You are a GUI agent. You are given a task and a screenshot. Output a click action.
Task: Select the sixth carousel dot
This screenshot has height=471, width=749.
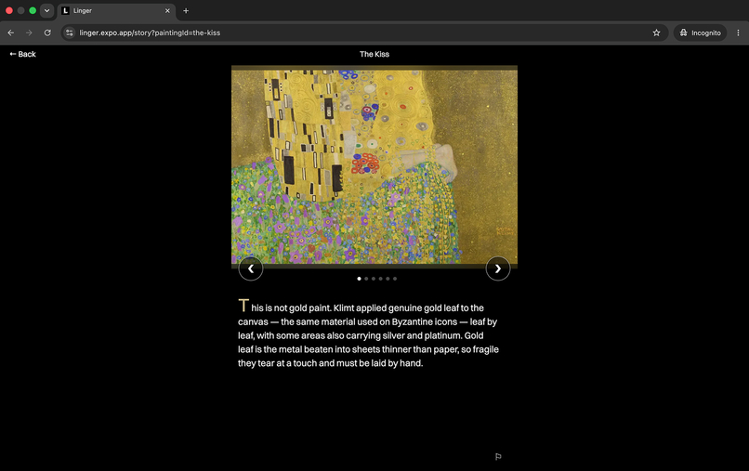tap(395, 279)
